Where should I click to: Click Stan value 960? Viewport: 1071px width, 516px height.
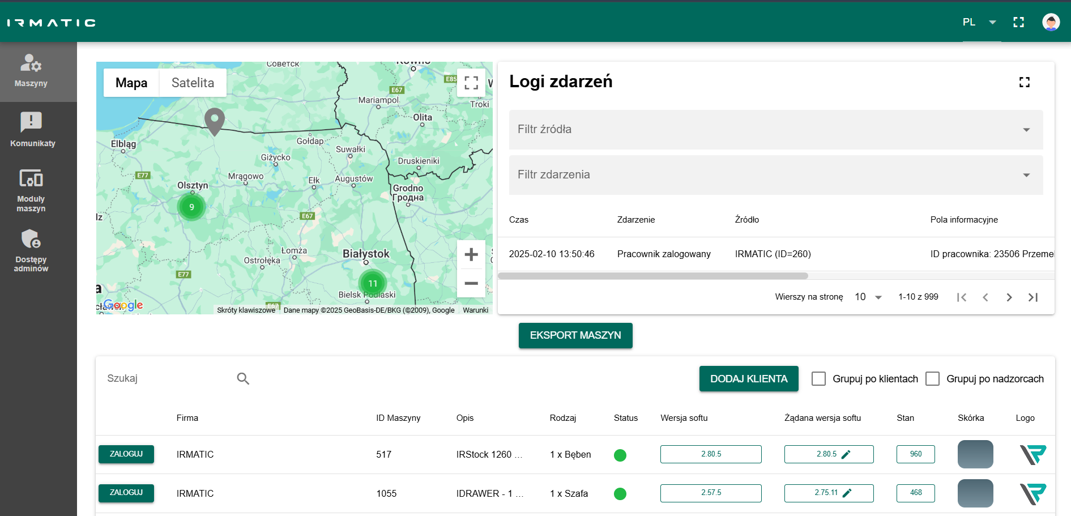point(916,454)
